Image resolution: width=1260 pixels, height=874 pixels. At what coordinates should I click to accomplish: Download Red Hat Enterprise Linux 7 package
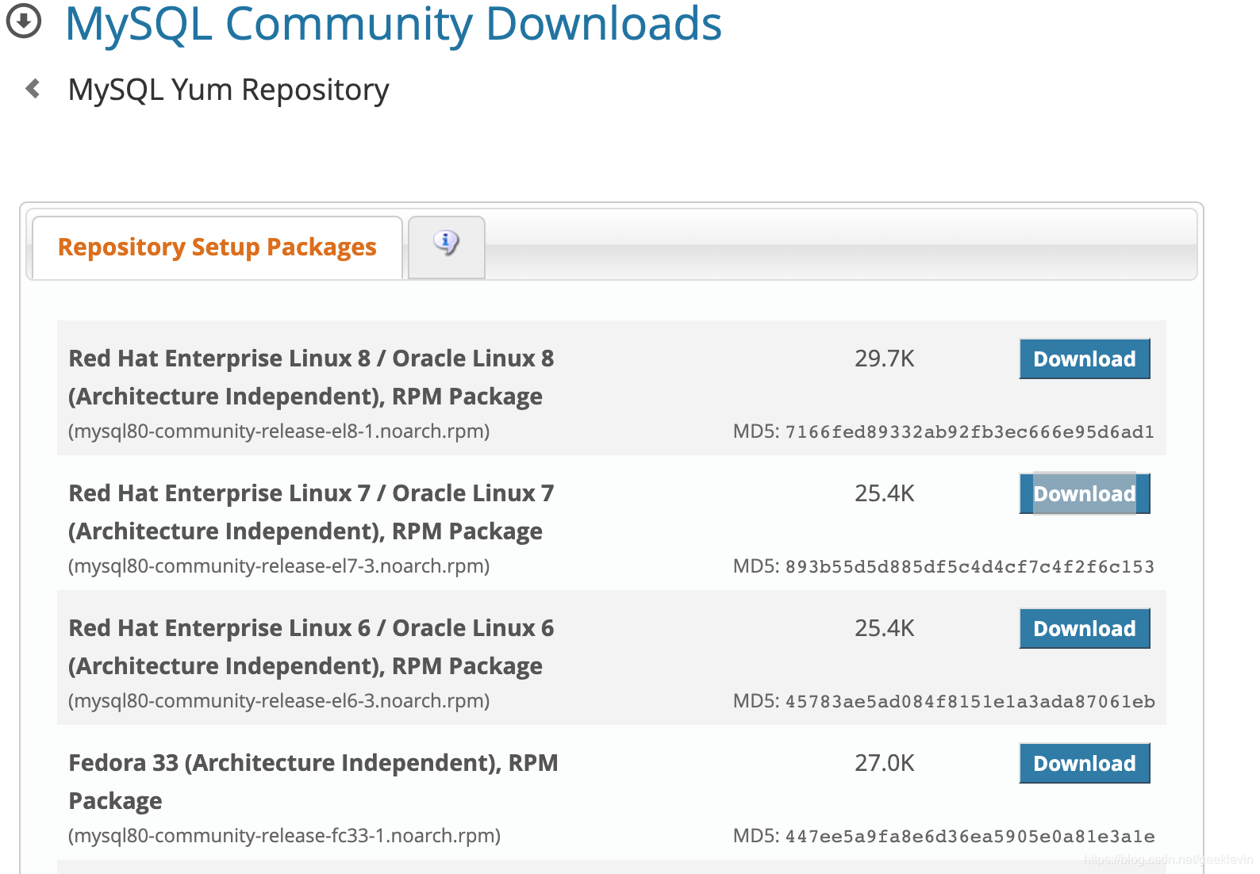tap(1084, 493)
